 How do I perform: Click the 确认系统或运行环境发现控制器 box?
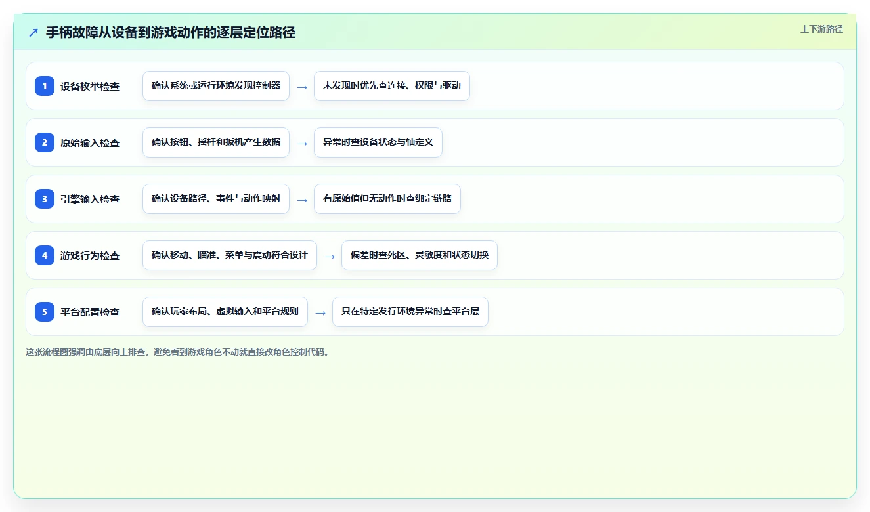tap(216, 86)
